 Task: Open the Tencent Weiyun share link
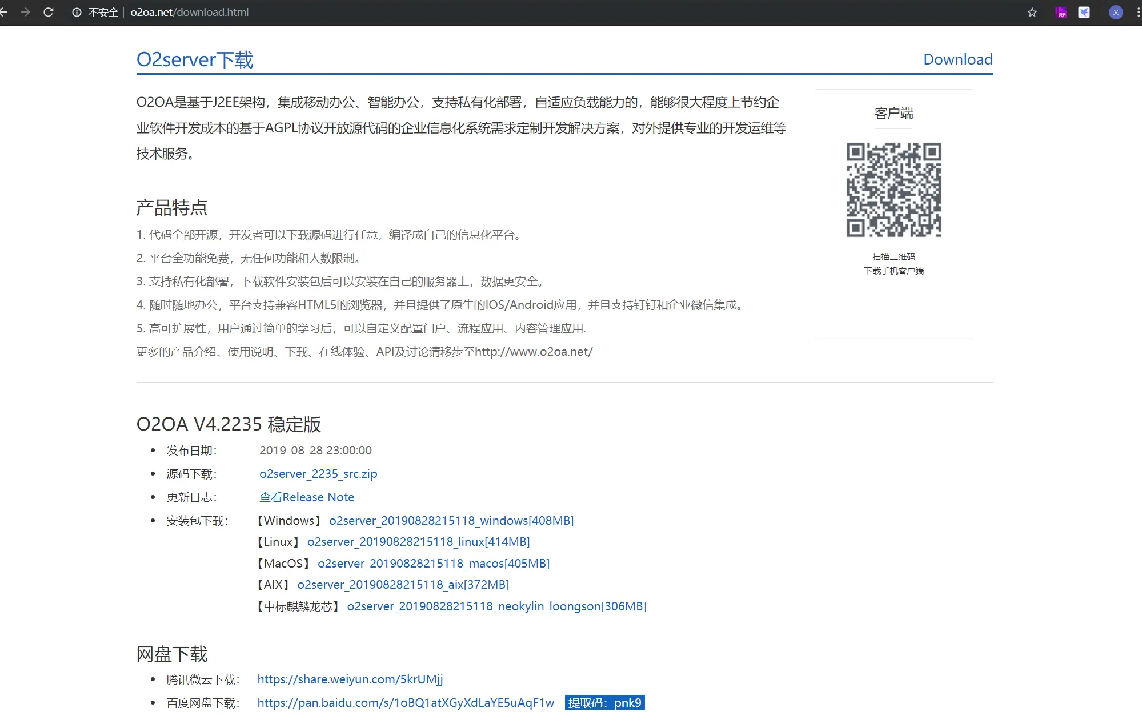[x=350, y=679]
